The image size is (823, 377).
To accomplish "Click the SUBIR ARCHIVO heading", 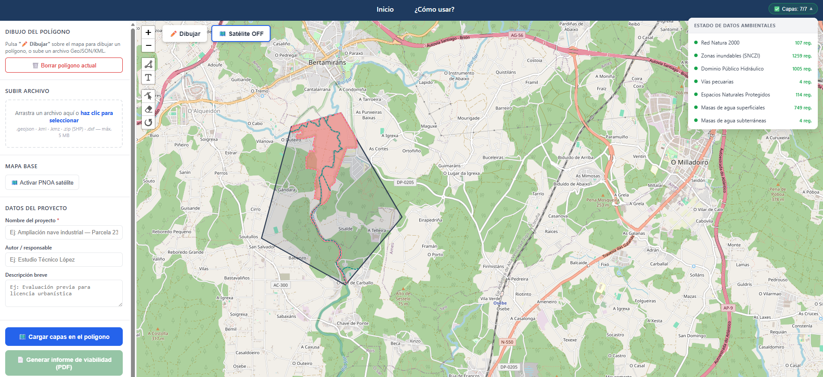I will [27, 91].
